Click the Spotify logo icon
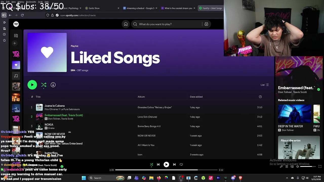Screen dimensions: 324x182 point(16,24)
